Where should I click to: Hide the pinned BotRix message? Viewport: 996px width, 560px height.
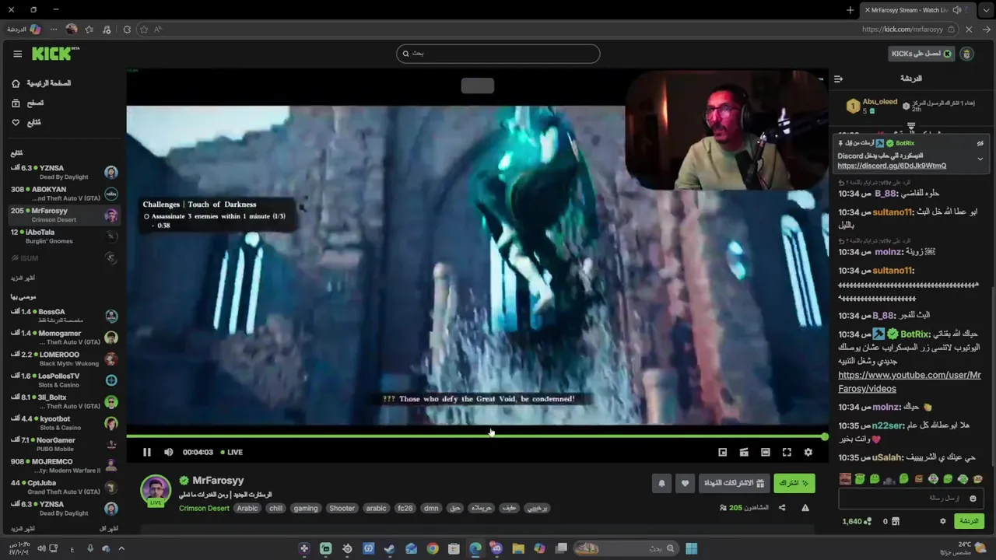tap(980, 143)
